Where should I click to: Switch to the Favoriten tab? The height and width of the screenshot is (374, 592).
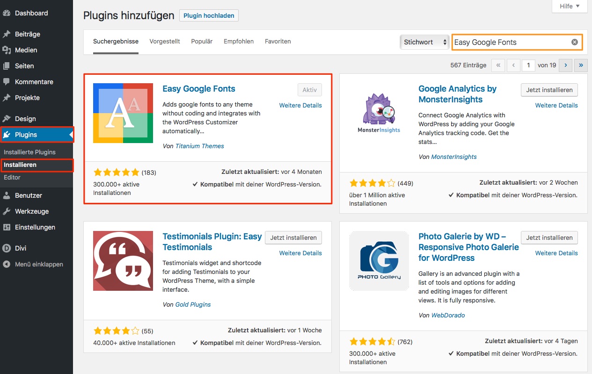tap(278, 41)
